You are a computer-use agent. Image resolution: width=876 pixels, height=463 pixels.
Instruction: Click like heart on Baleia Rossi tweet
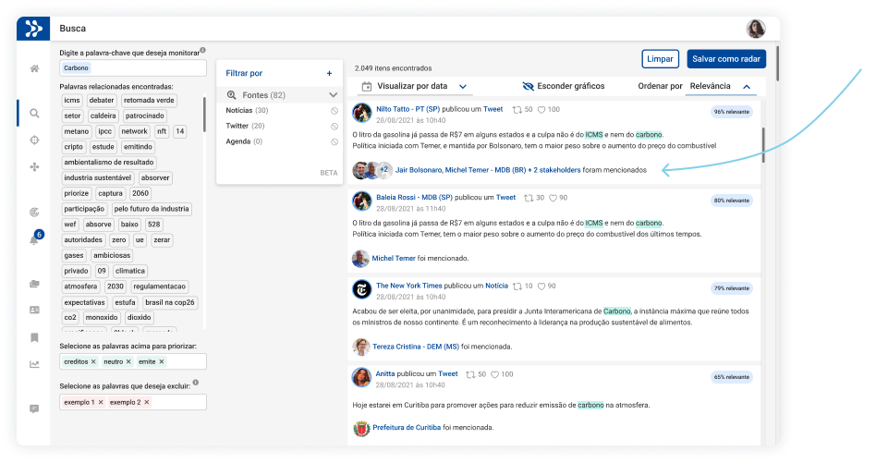[x=554, y=199]
